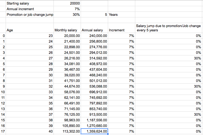Screen dimensions: 203x135
Task: Select monthly salary 76,125.00
Action: [67, 114]
